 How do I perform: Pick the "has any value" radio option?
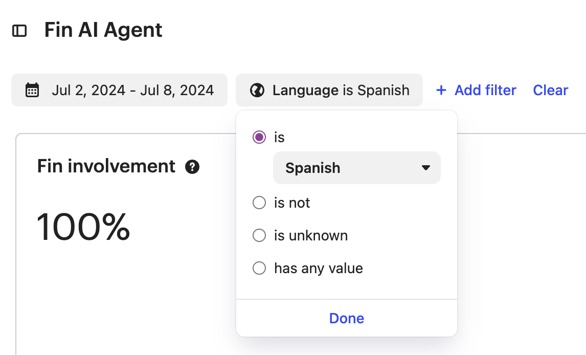(x=259, y=268)
